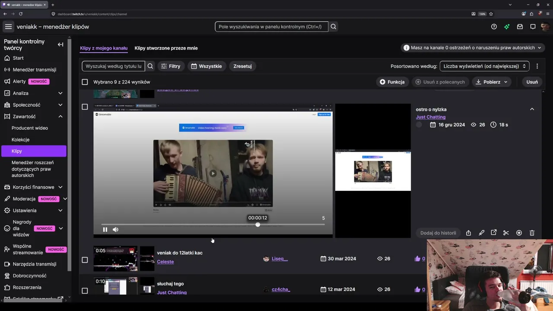Click the sword icon under the clip

coord(481,233)
